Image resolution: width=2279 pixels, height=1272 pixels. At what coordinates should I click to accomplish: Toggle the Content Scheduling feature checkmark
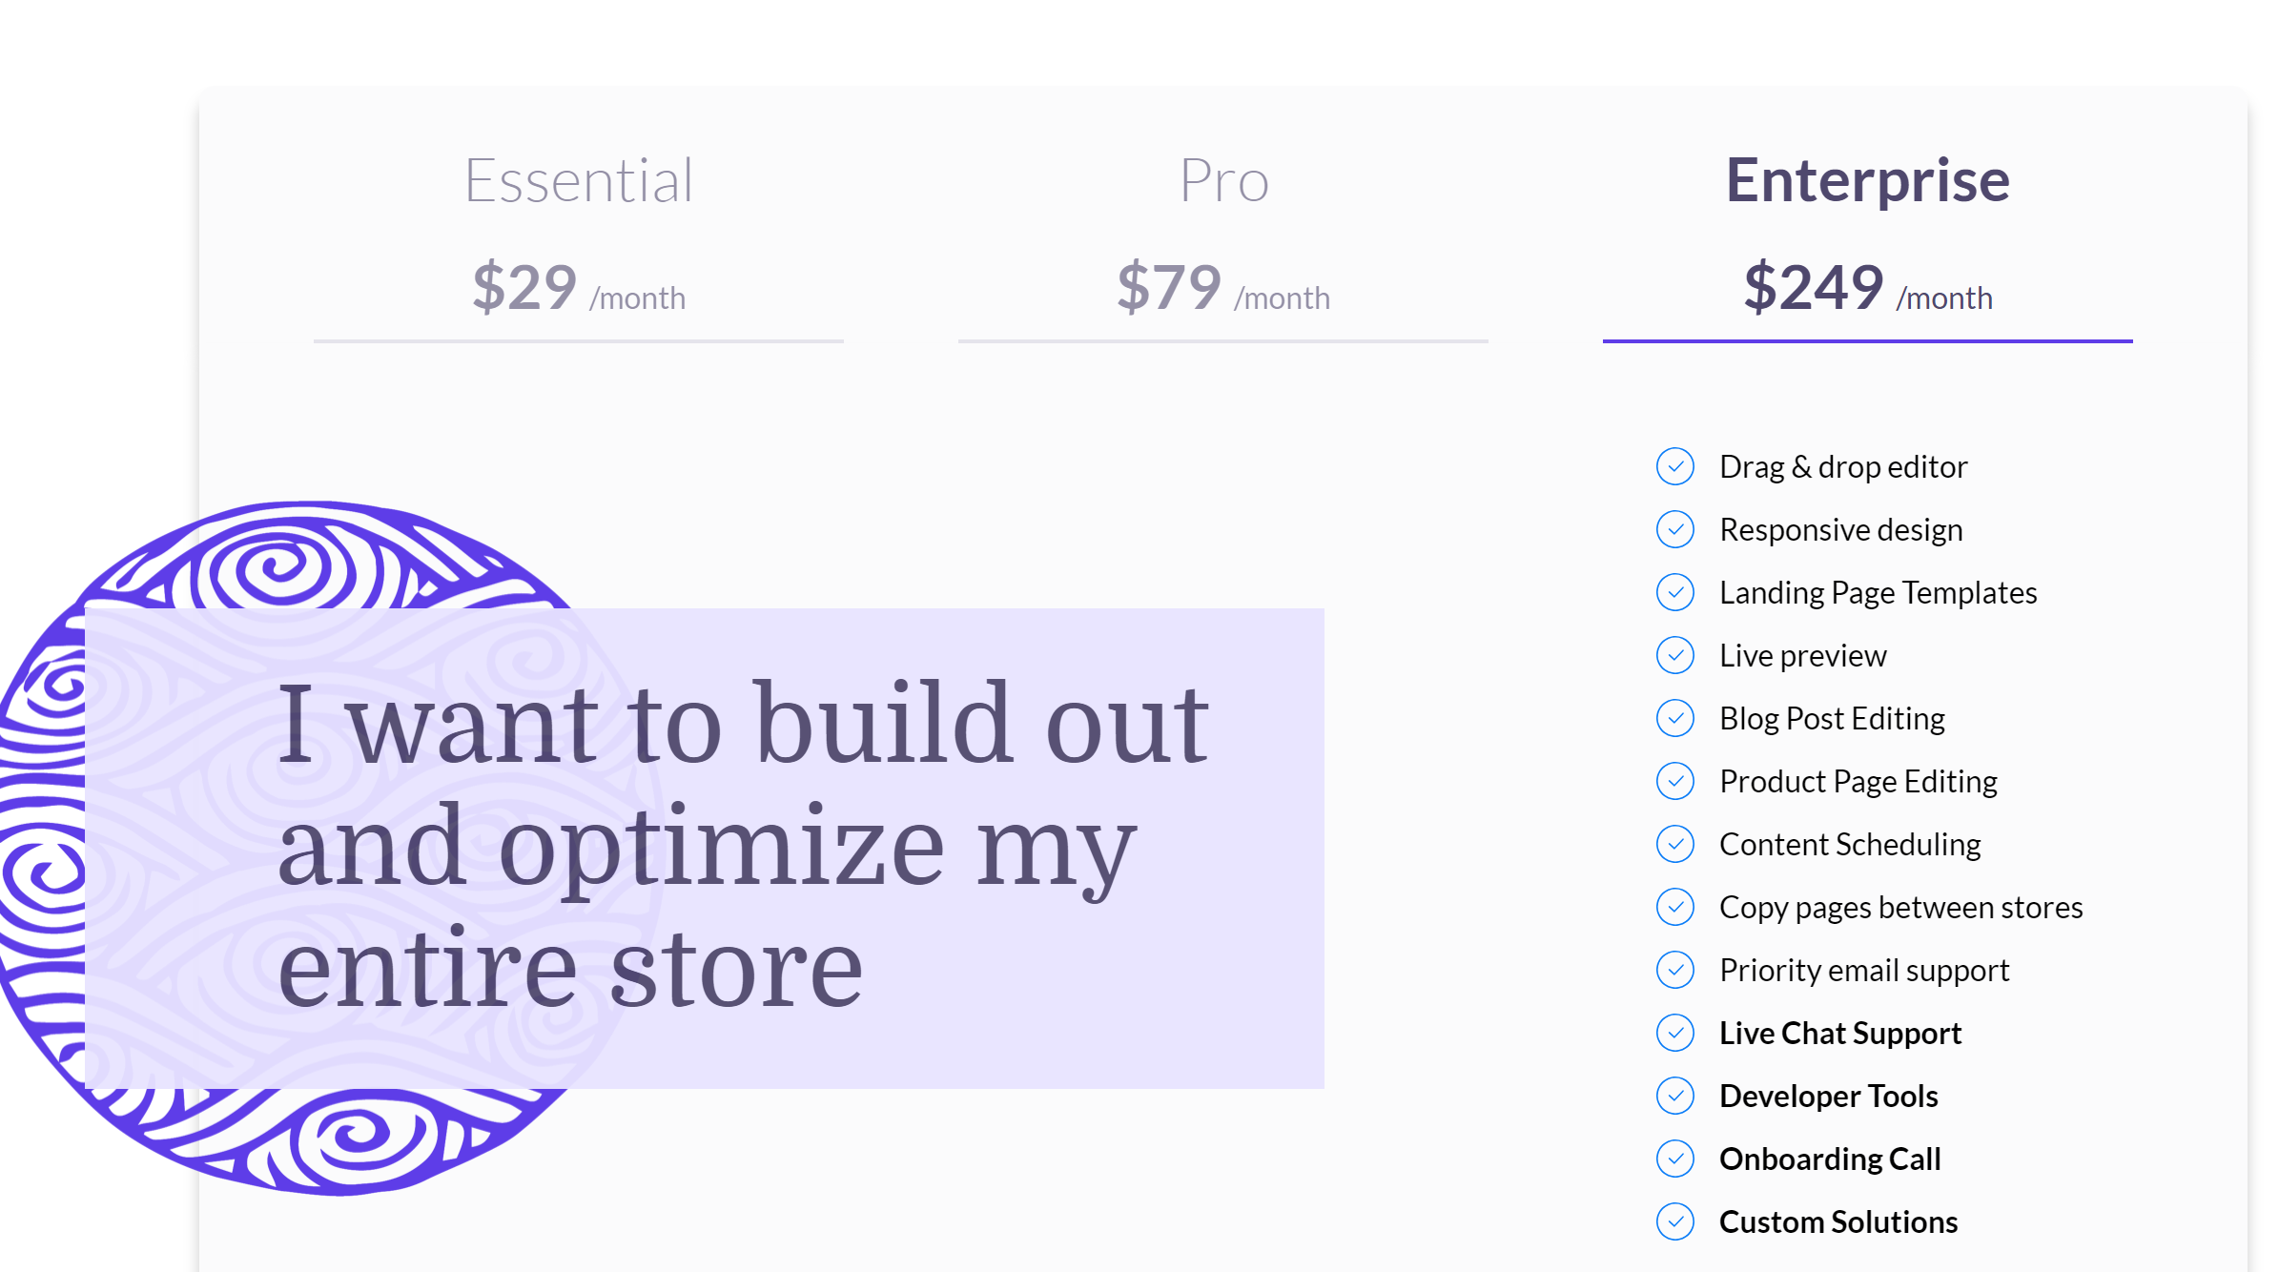1675,844
